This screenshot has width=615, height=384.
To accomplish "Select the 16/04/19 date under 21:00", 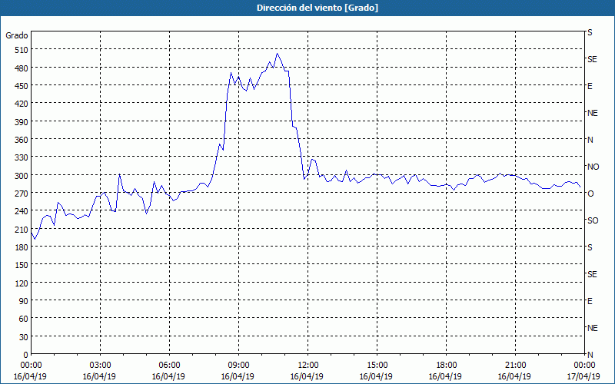I will pos(514,376).
